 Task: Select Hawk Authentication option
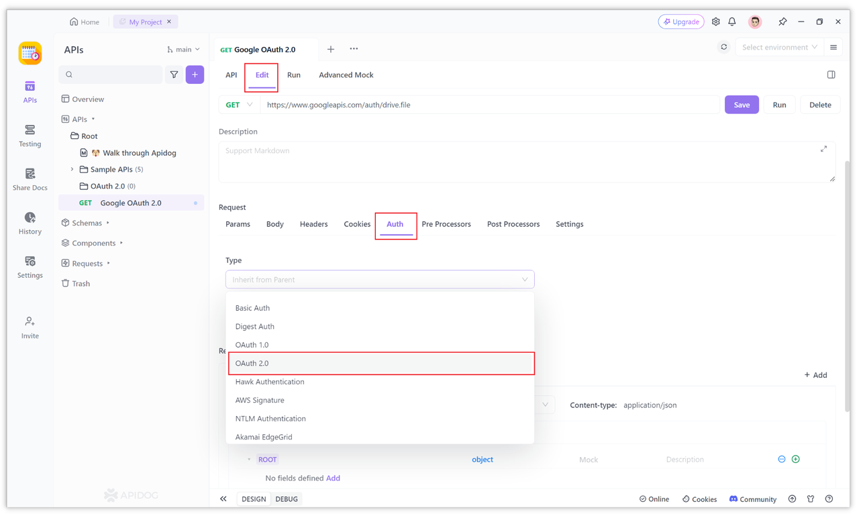coord(380,382)
